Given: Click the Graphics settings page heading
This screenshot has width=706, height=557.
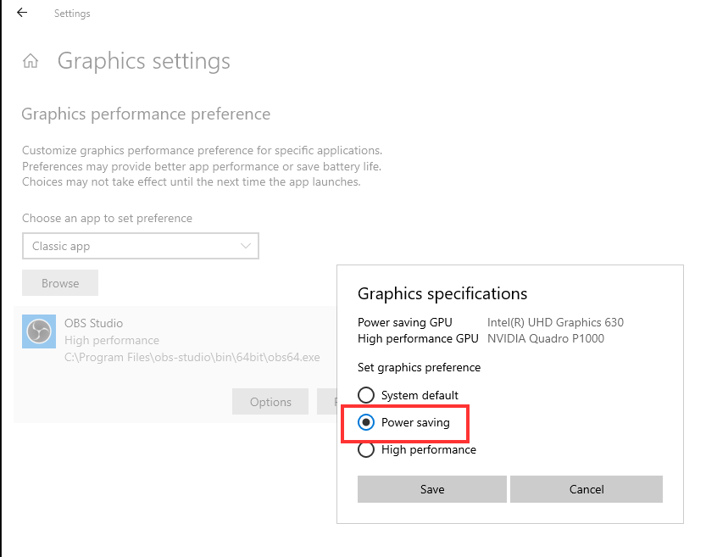Looking at the screenshot, I should (x=144, y=61).
